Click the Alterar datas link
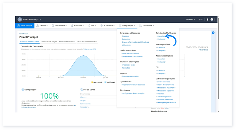Screen dimensions: 236x130 pos(203,50)
